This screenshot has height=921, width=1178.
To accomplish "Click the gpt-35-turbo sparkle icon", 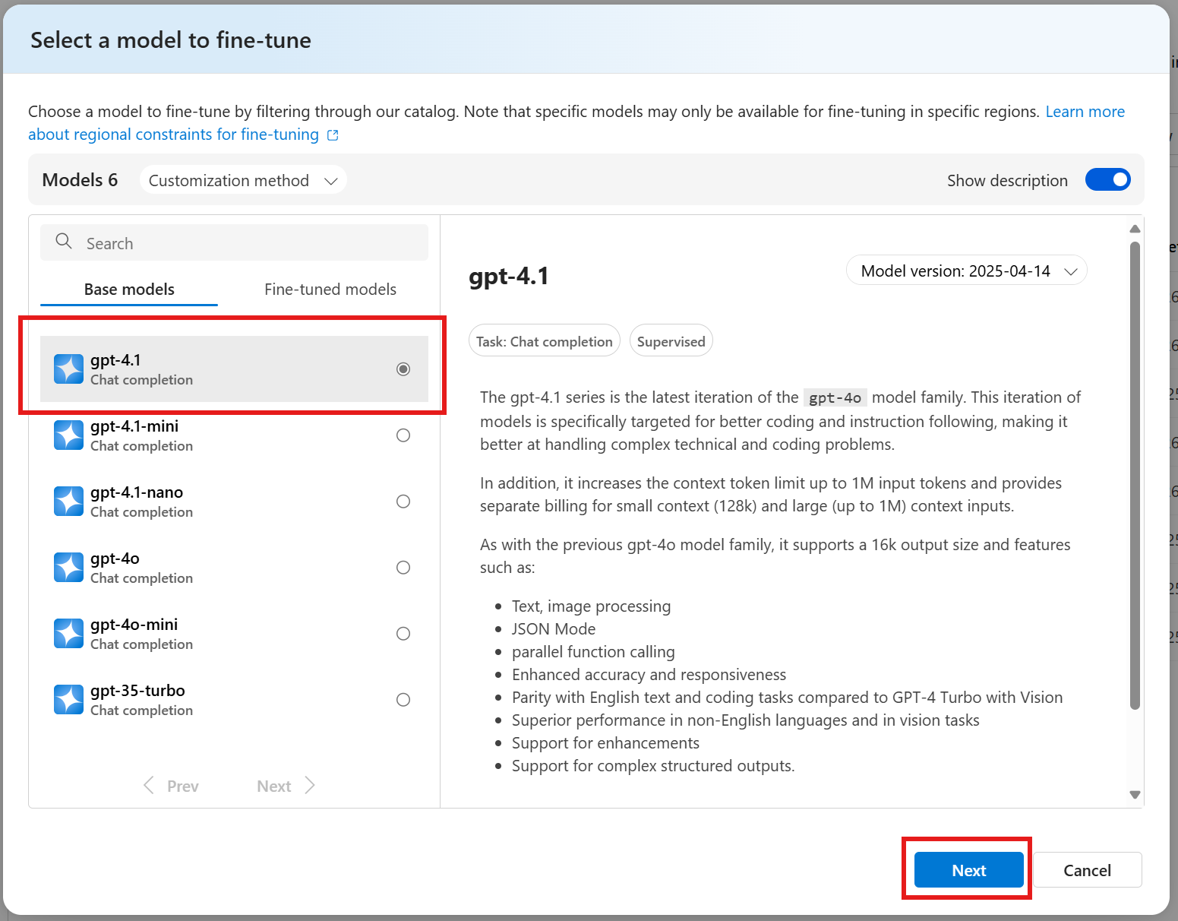I will coord(68,699).
